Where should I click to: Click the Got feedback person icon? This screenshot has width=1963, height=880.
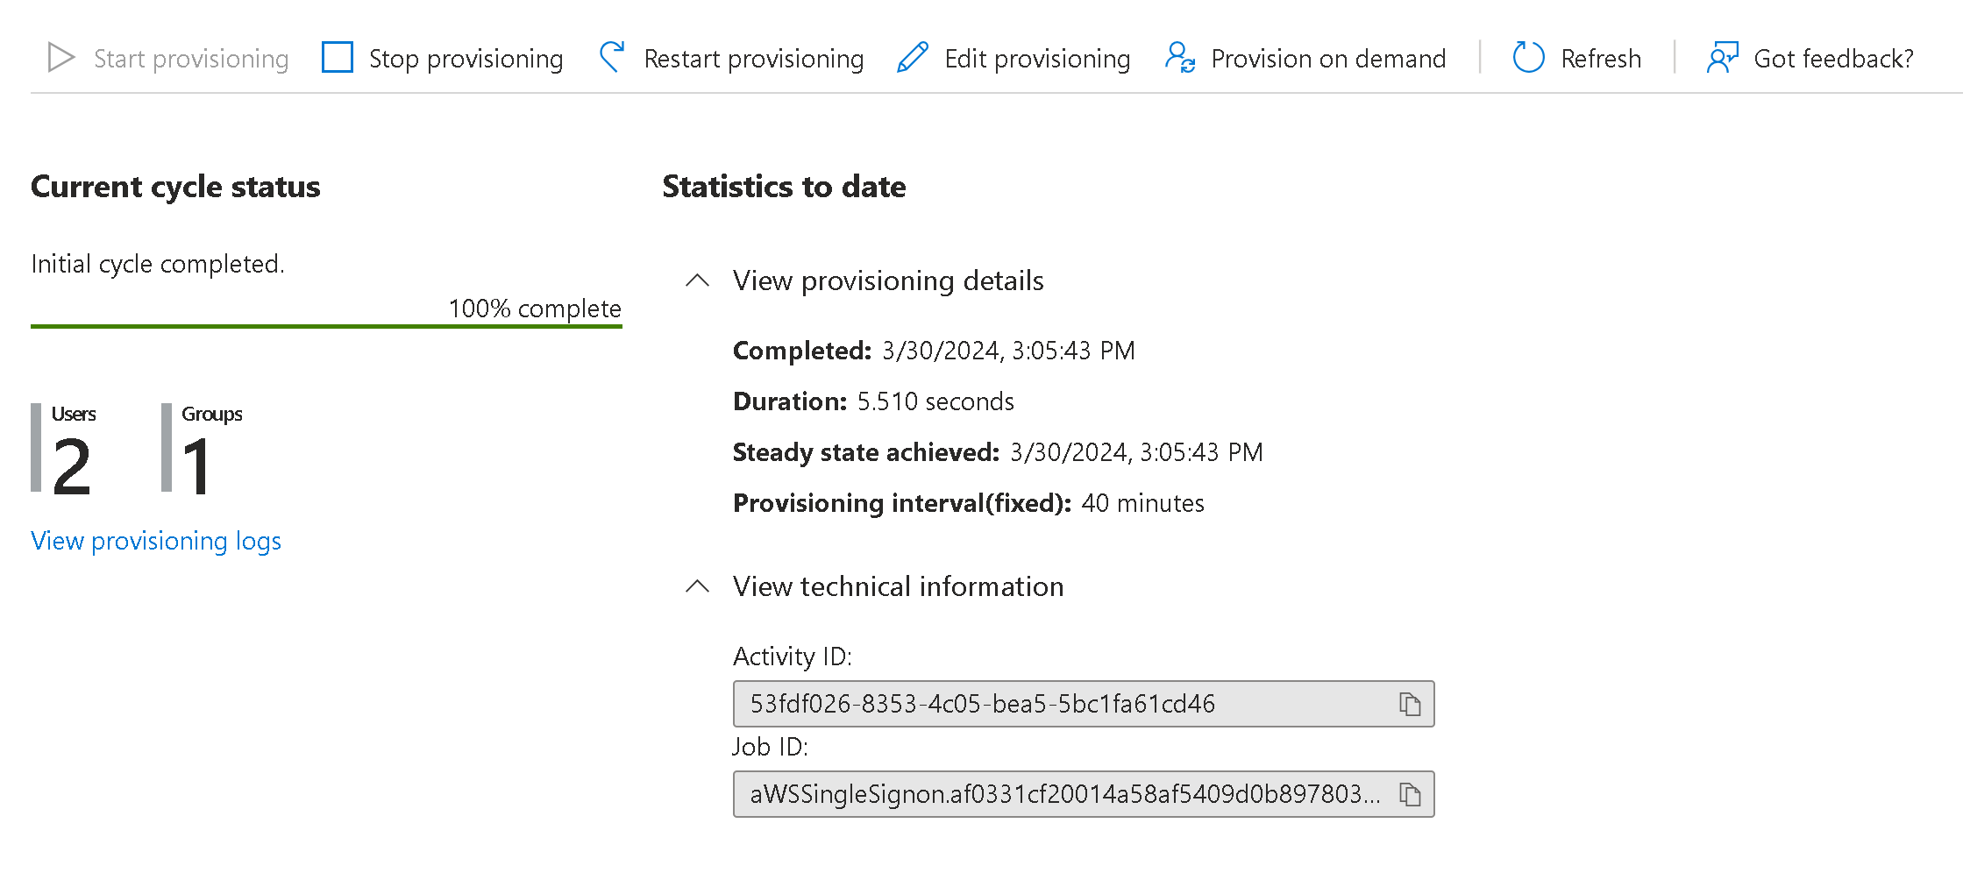1722,58
